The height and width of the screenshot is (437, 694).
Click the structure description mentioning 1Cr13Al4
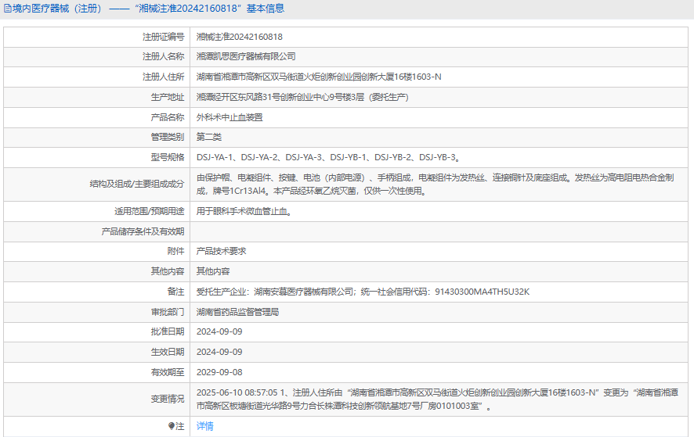pyautogui.click(x=435, y=184)
